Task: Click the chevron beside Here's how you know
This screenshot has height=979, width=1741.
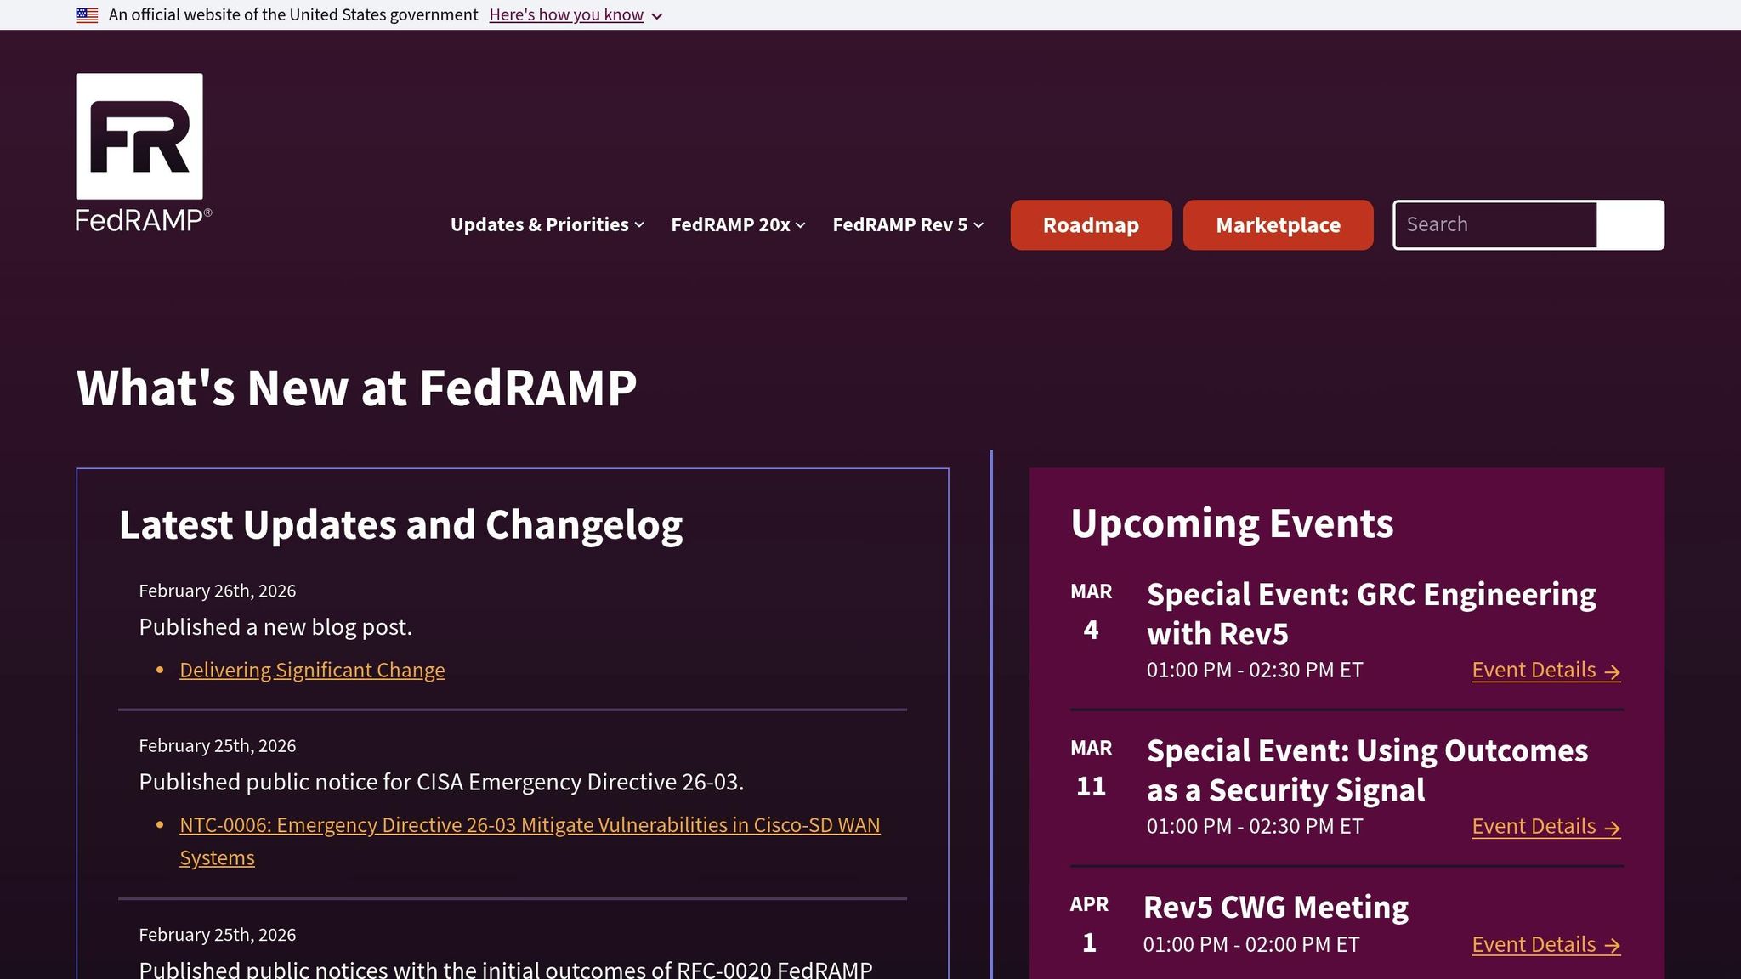Action: pos(656,15)
